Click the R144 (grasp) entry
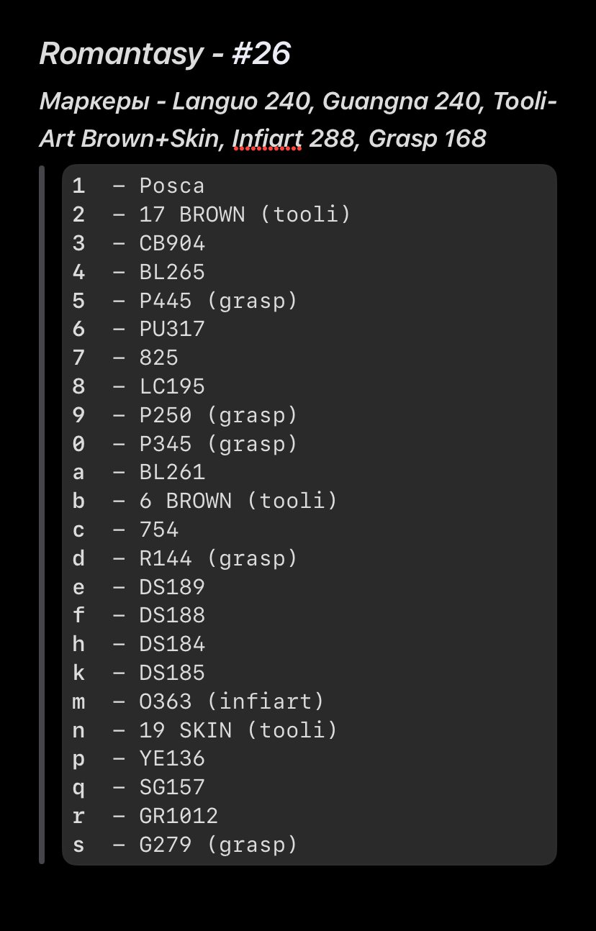596x931 pixels. (185, 558)
